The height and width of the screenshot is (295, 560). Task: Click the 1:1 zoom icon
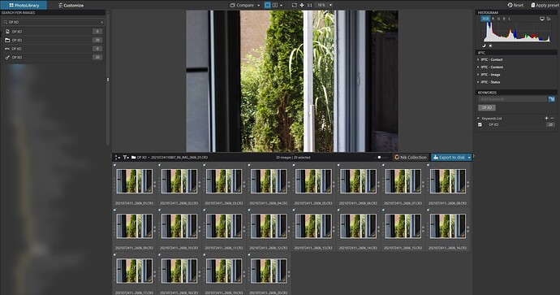click(x=309, y=5)
